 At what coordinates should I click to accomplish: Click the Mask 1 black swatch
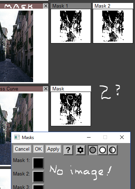click(x=38, y=163)
